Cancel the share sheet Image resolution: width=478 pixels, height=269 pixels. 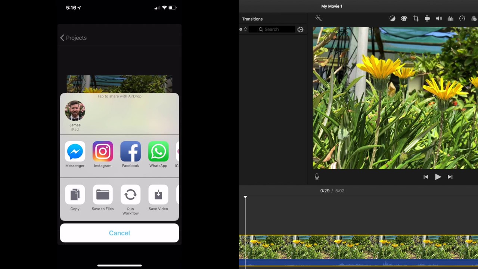coord(119,233)
